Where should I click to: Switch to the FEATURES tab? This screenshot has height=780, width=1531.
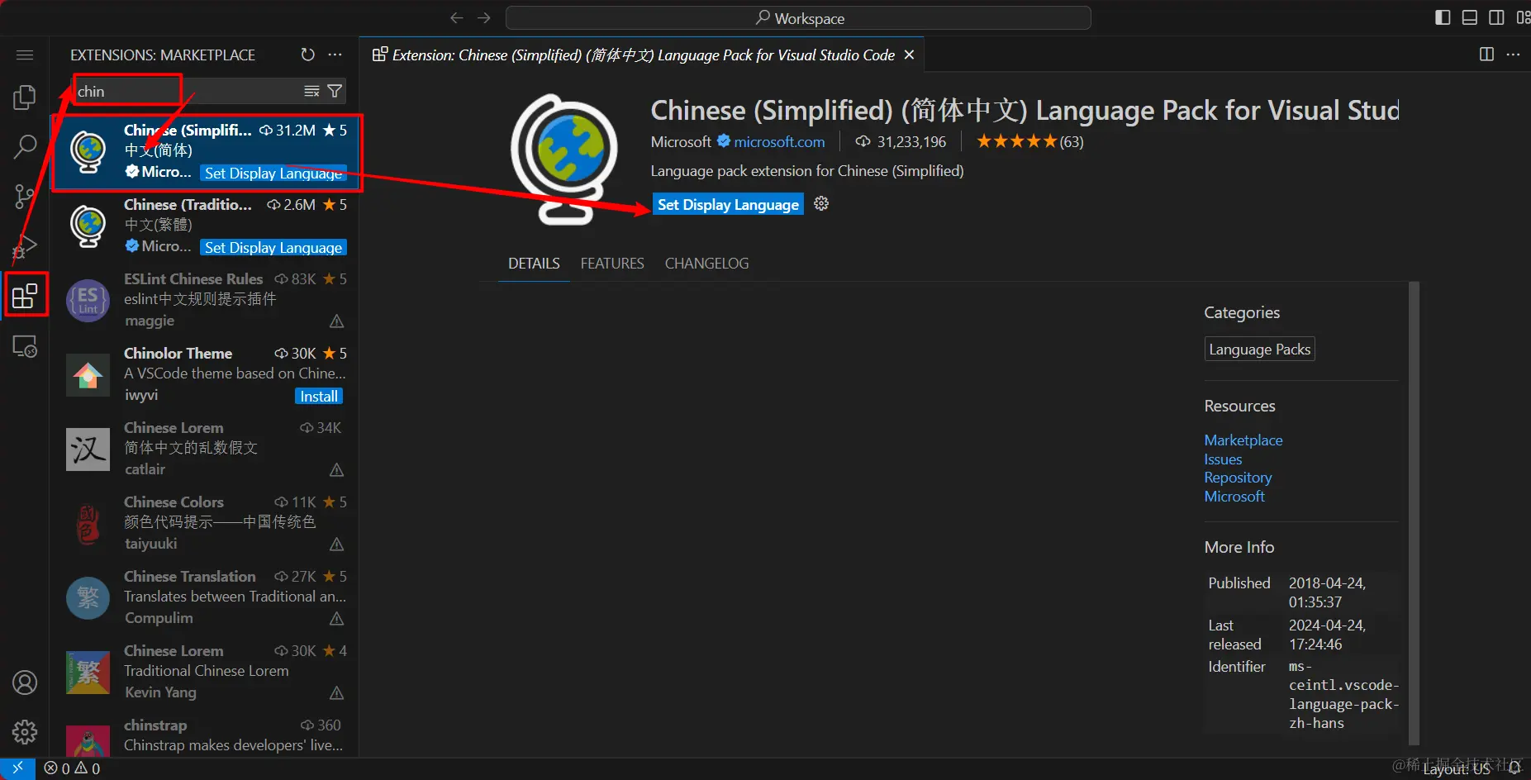tap(612, 264)
